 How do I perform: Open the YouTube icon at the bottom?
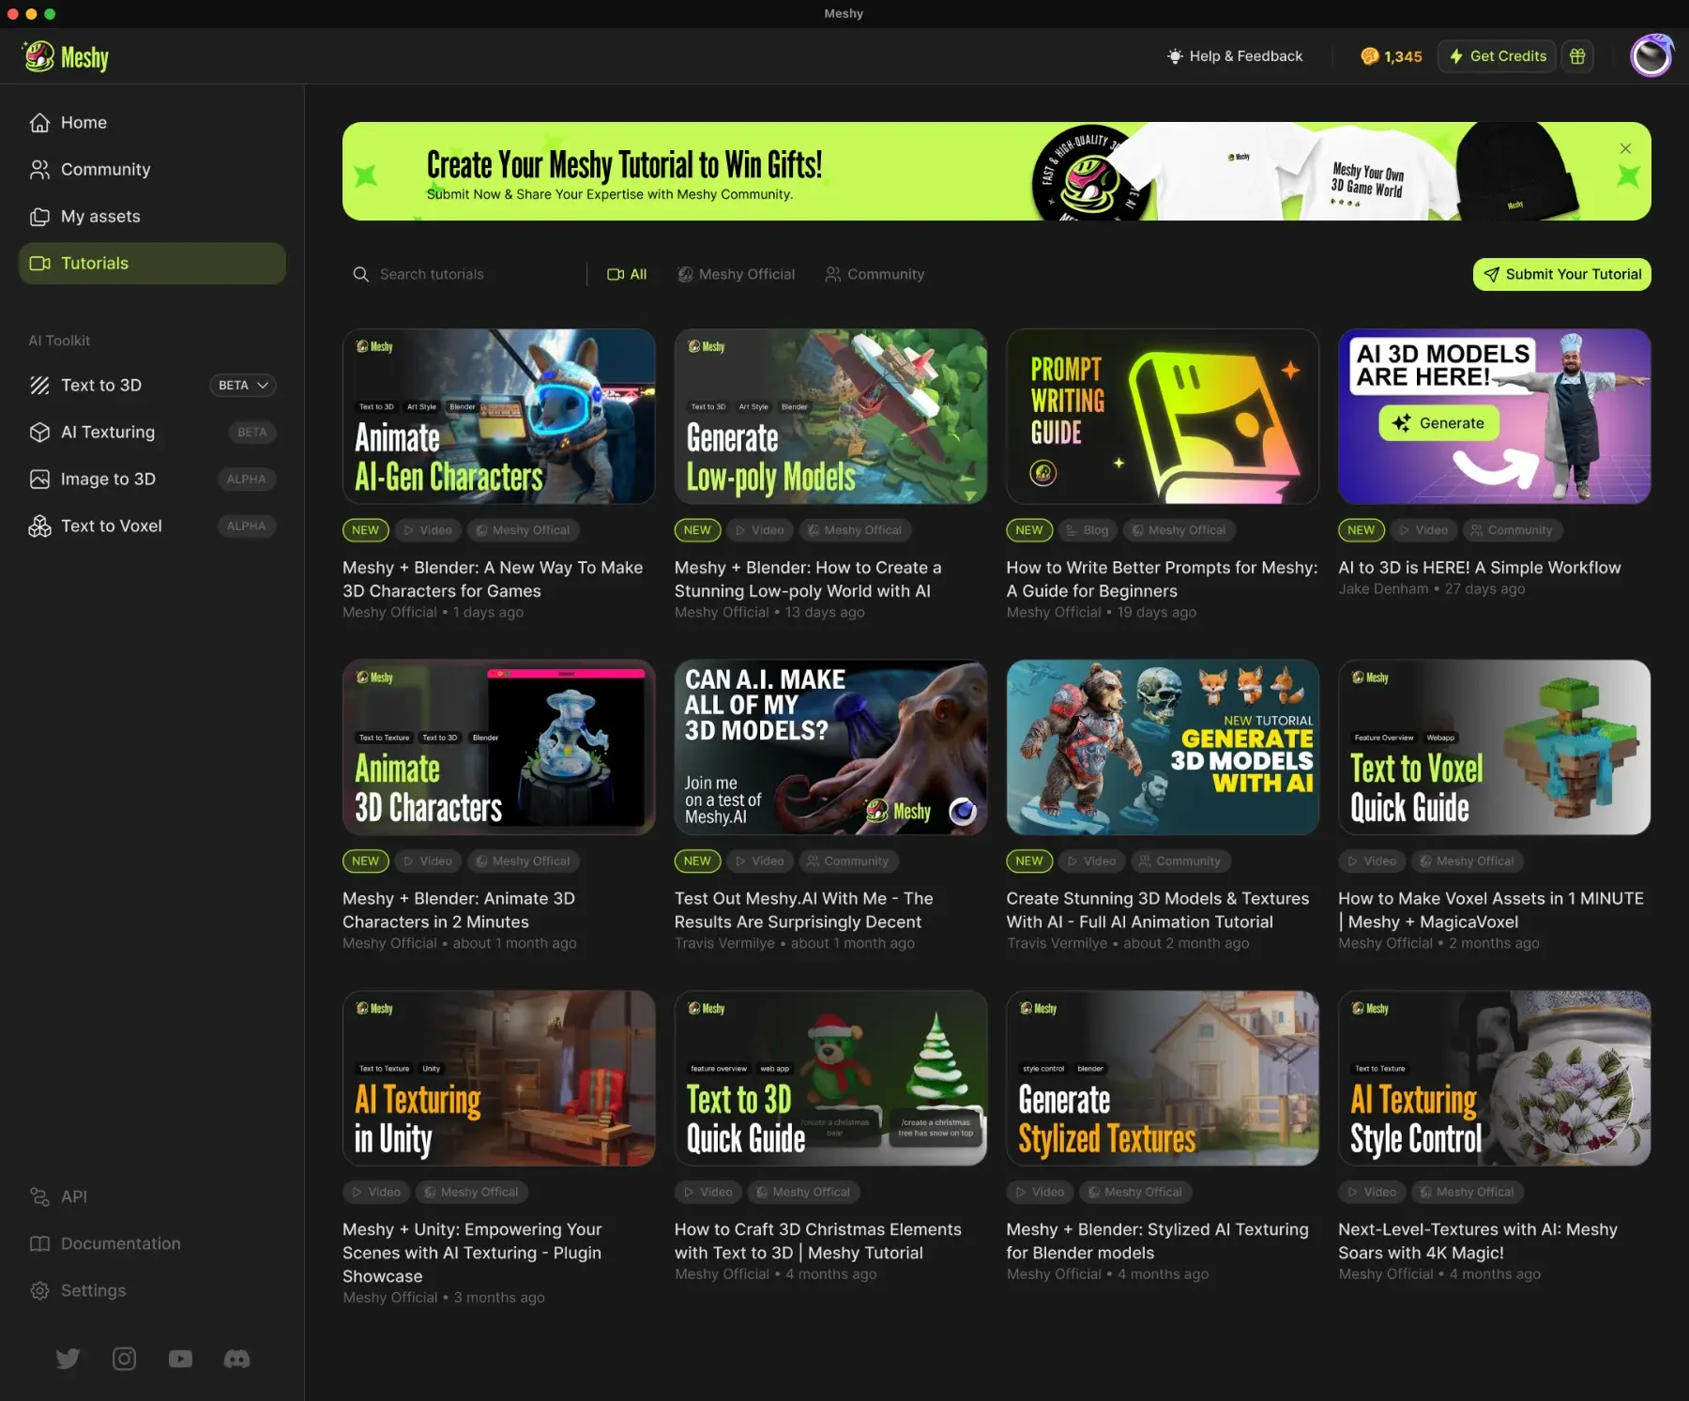[x=180, y=1358]
